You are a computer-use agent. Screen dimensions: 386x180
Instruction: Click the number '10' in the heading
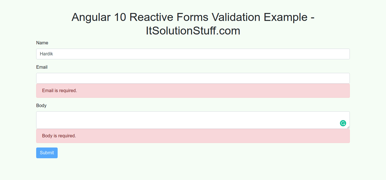[x=120, y=17]
